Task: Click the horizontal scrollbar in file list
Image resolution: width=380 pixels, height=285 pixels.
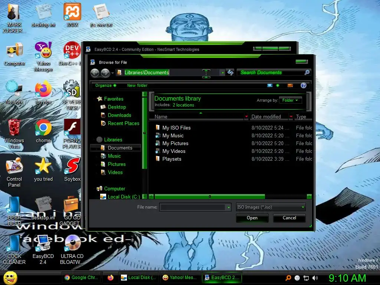Action: pyautogui.click(x=210, y=197)
